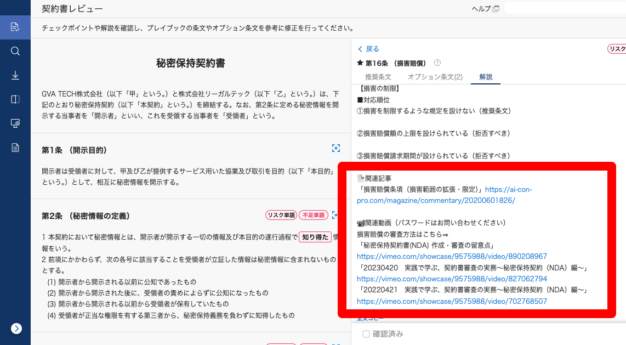Open the monitor settings icon in the sidebar
626x345 pixels.
[15, 123]
